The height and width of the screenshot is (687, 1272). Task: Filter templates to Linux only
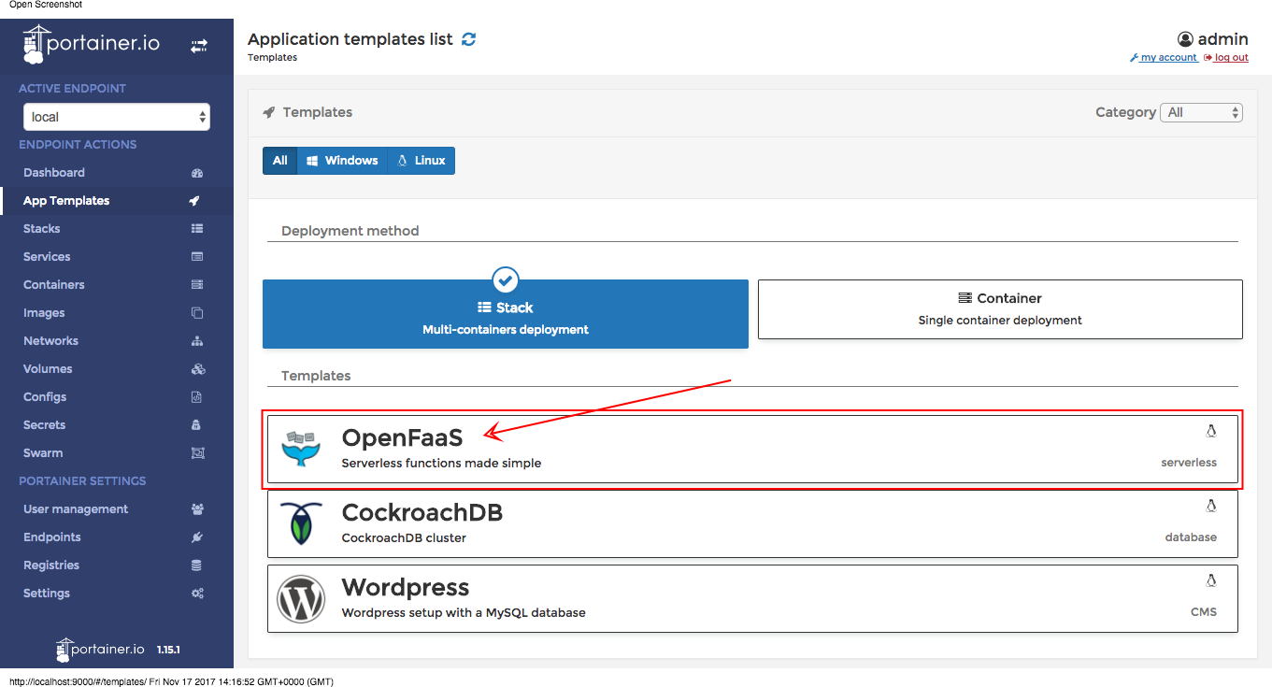421,160
